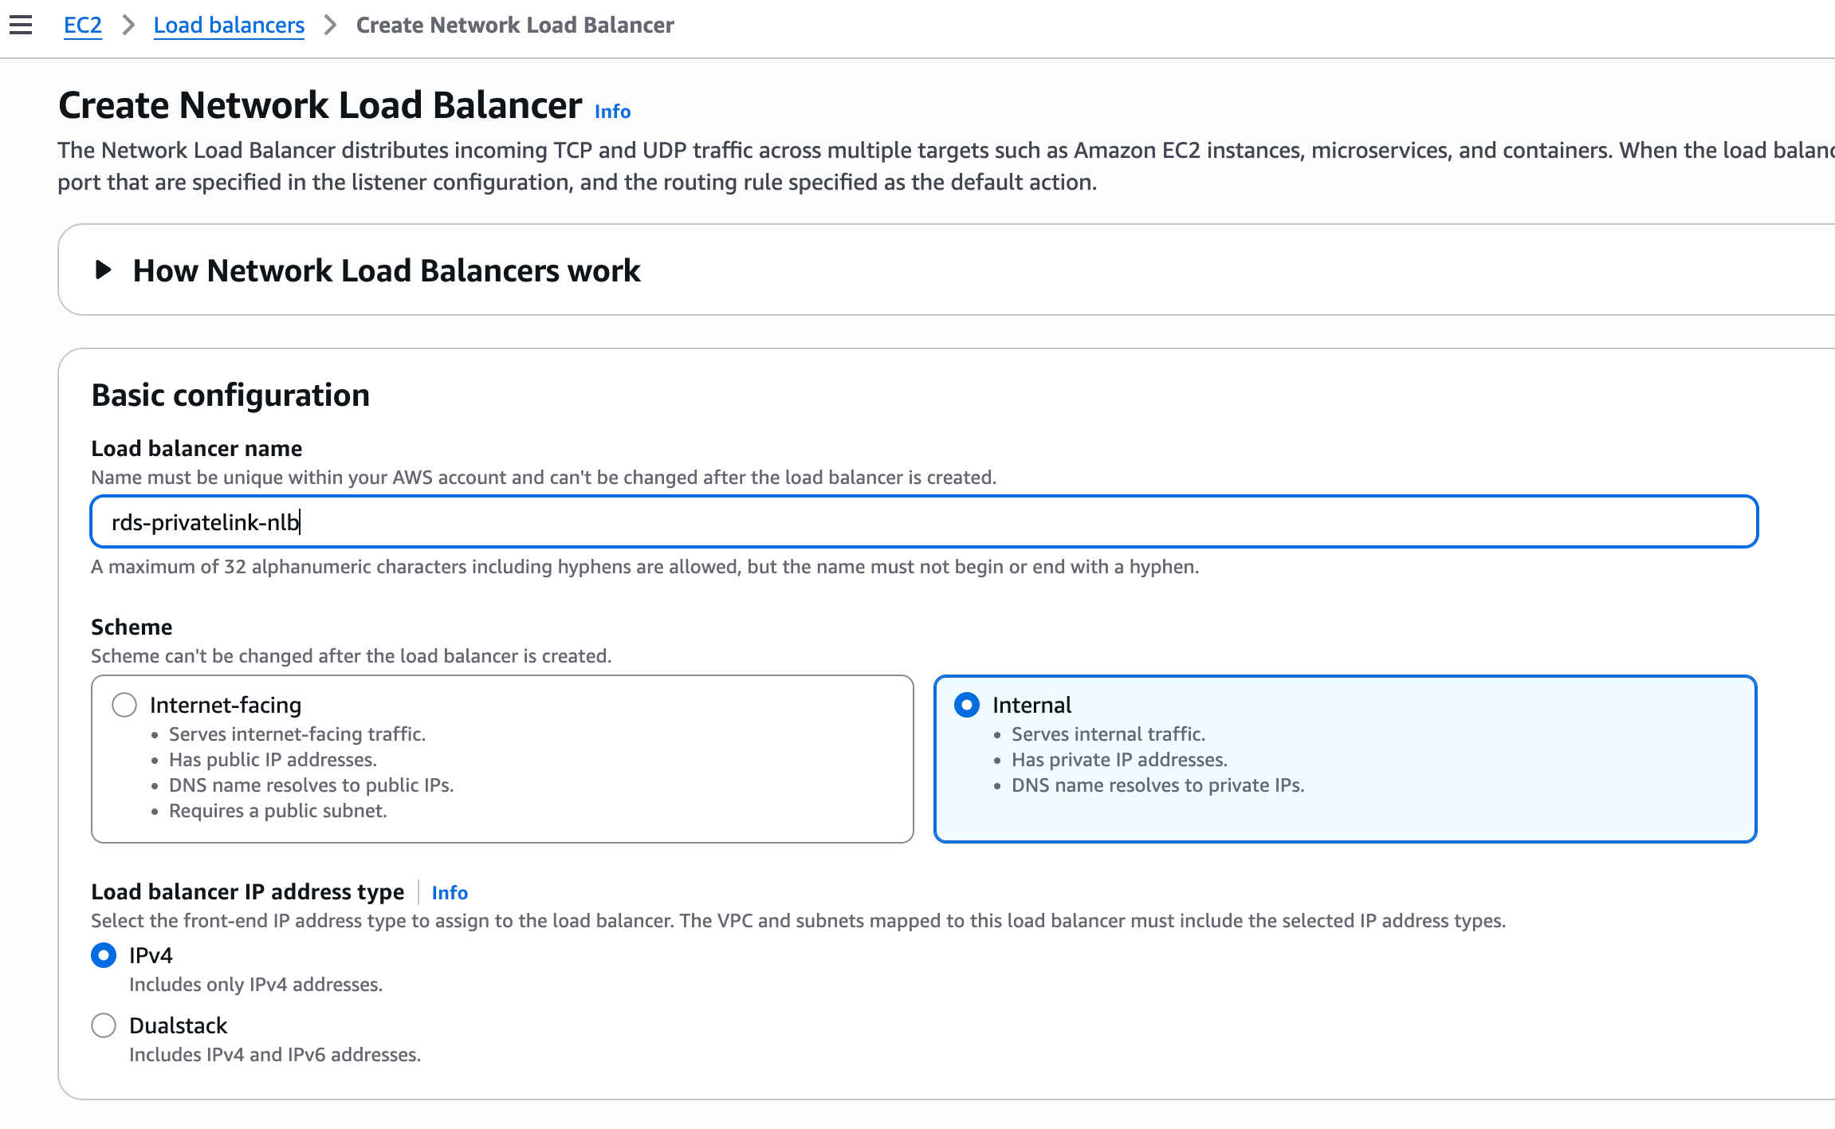Open the Load balancers breadcrumb link
The height and width of the screenshot is (1129, 1835).
(x=229, y=25)
